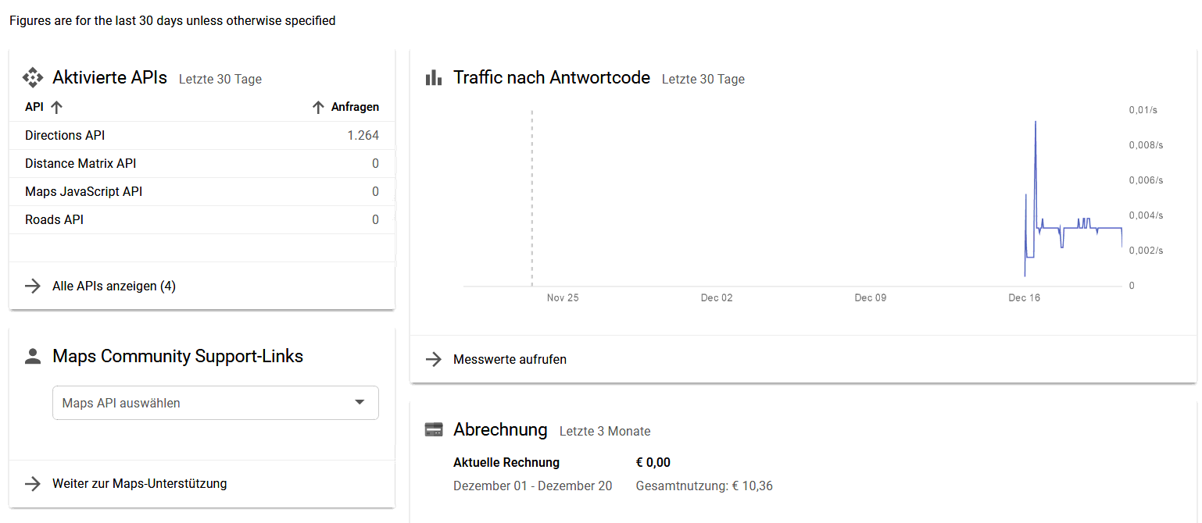Select the Roads API entry
Screen dimensions: 1202x523
[x=54, y=220]
